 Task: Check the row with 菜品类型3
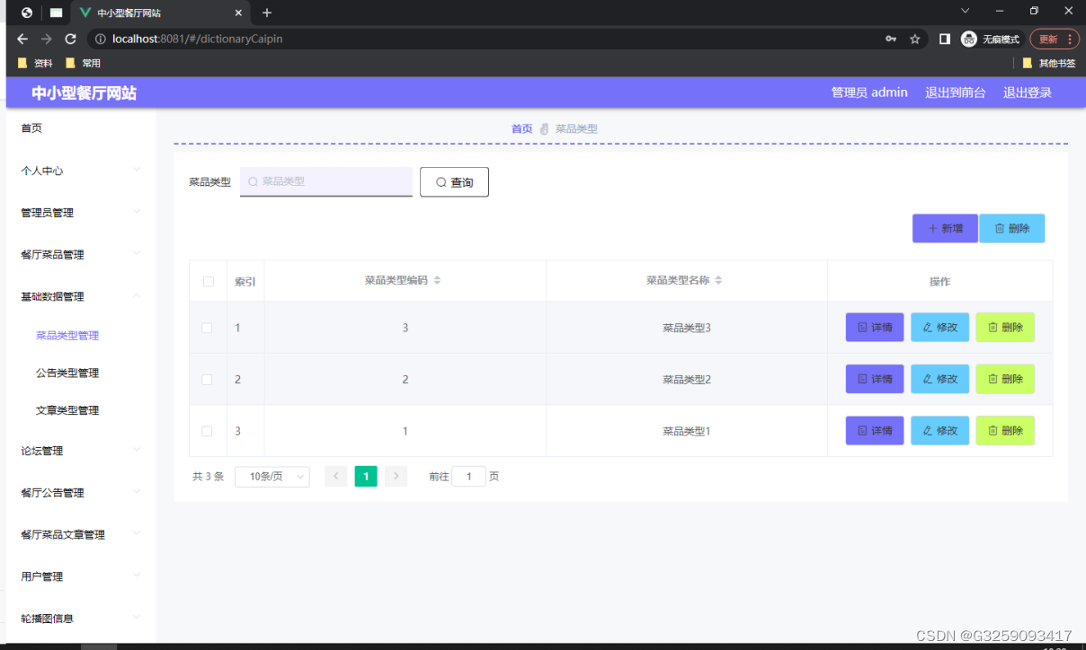[208, 328]
